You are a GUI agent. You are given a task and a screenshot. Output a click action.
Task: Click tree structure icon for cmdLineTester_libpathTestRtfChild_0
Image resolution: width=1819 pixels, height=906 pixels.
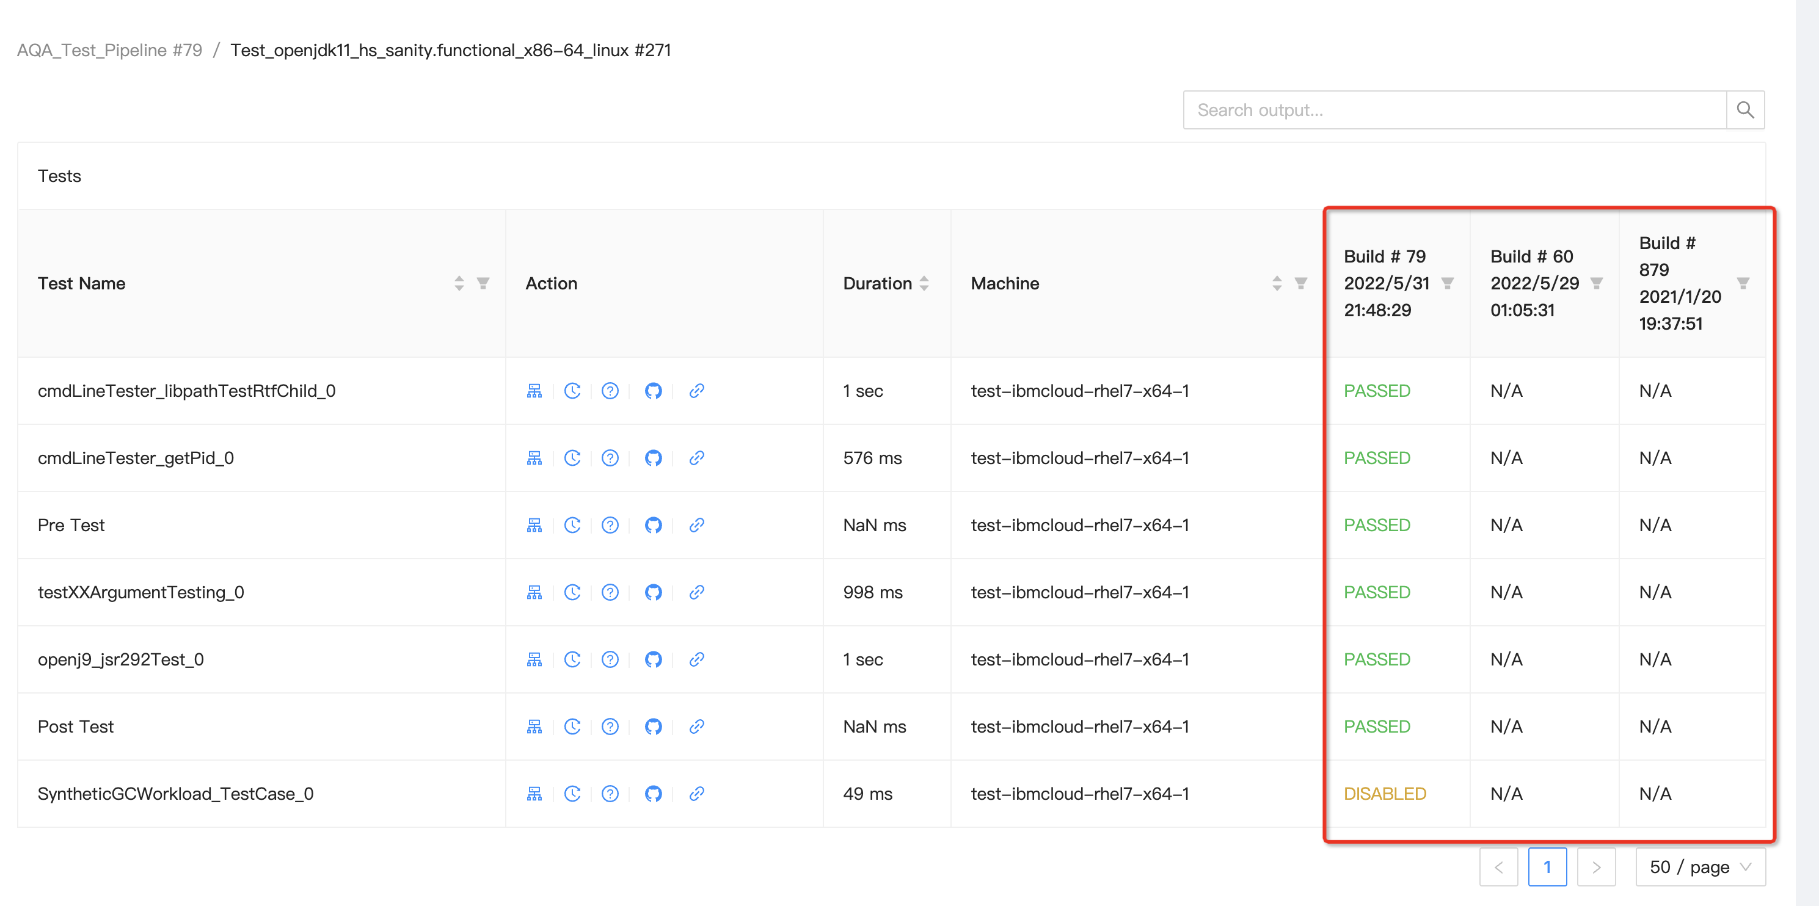point(534,391)
